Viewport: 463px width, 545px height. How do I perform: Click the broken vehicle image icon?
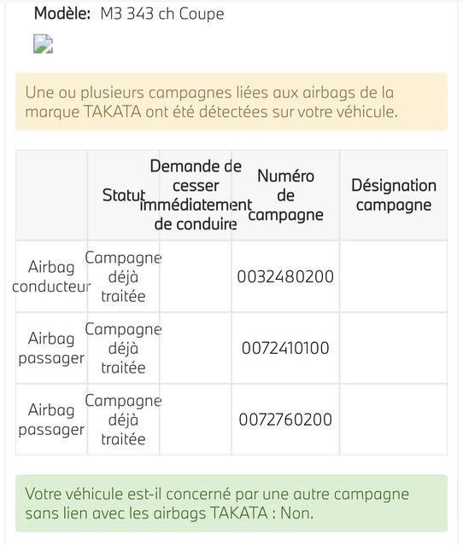click(x=44, y=43)
